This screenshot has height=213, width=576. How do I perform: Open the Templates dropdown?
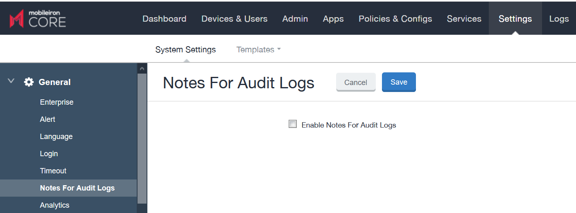(258, 49)
